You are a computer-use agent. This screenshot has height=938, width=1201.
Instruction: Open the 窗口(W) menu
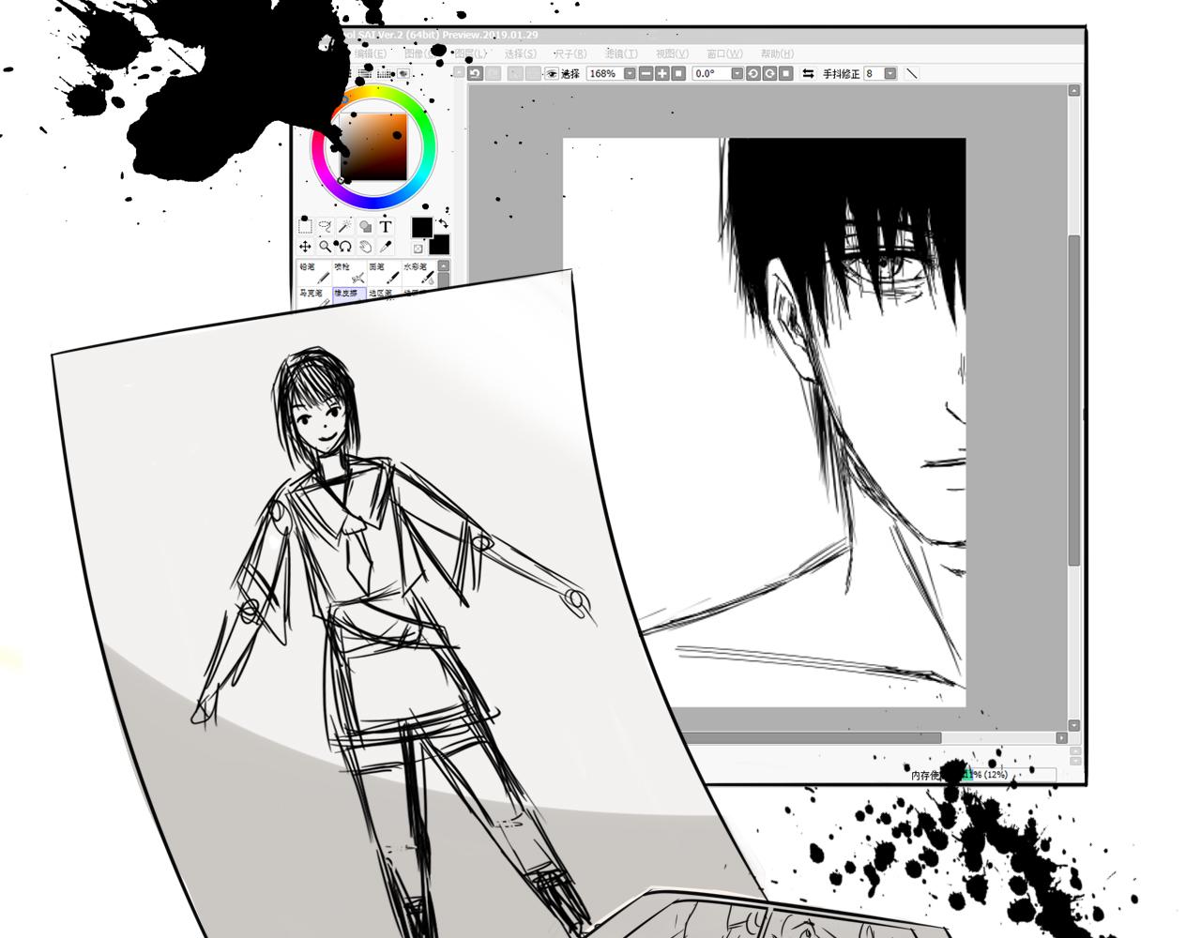click(x=724, y=53)
